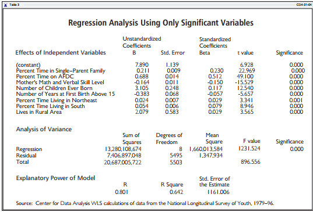The image size is (313, 212).
Task: Click the CDA 01-04 code label
Action: pos(304,5)
